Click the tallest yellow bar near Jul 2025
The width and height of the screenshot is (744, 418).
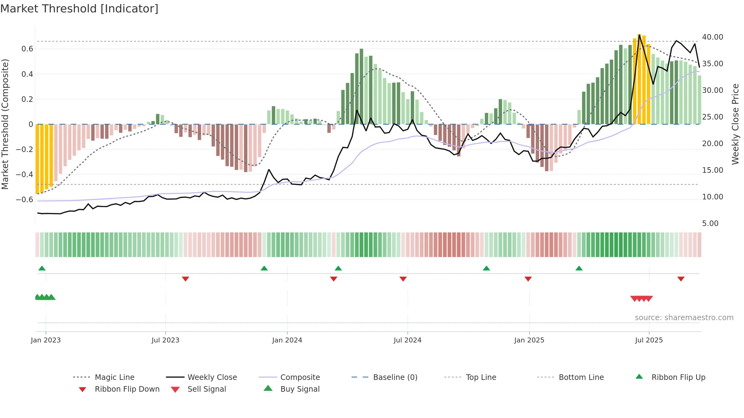coord(639,79)
